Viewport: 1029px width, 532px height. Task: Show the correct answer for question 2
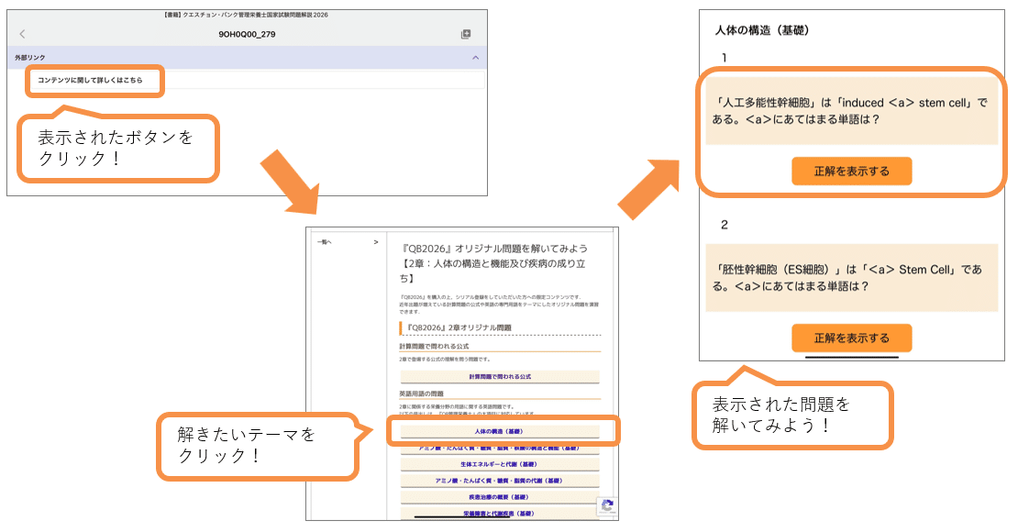(x=851, y=338)
